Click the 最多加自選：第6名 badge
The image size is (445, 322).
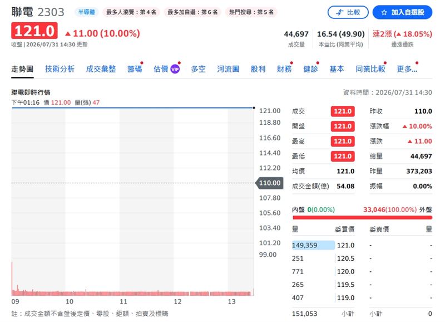point(192,12)
